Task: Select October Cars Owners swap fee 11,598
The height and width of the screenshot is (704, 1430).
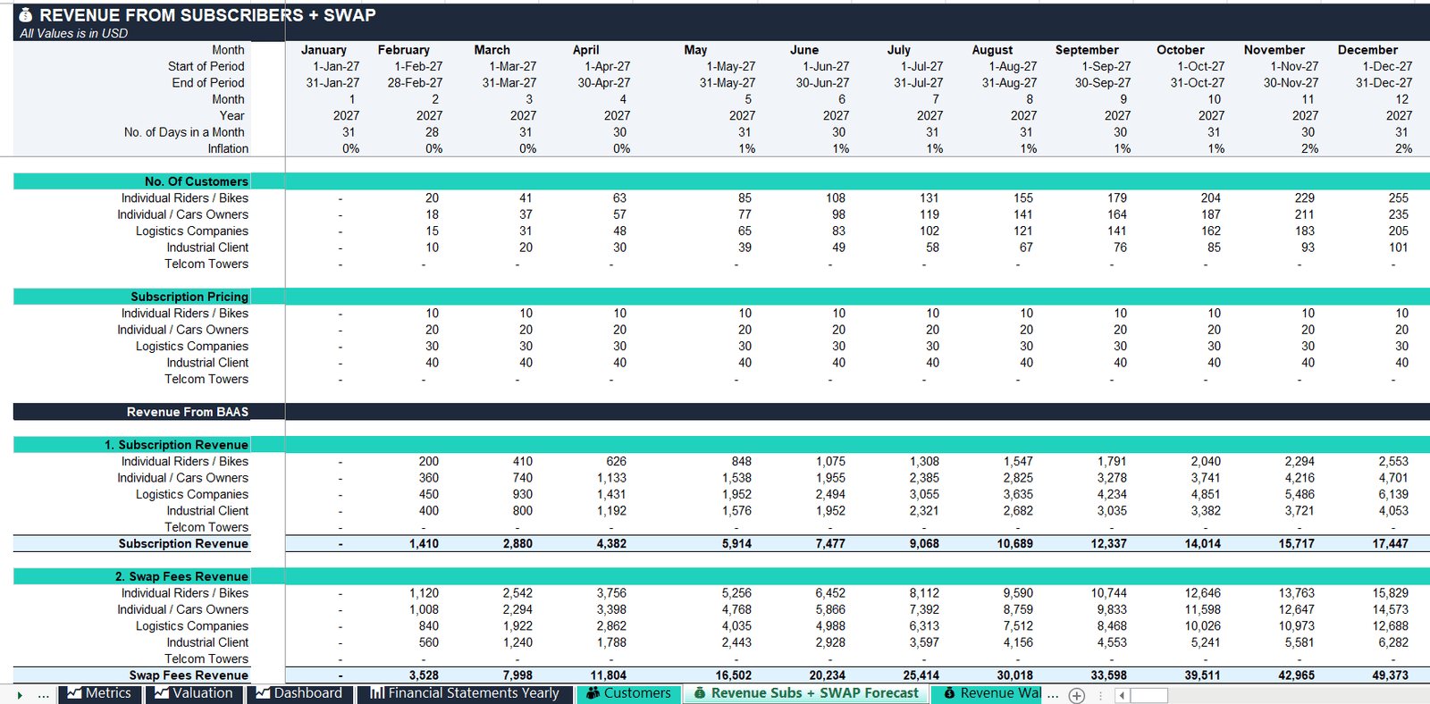Action: click(x=1203, y=609)
